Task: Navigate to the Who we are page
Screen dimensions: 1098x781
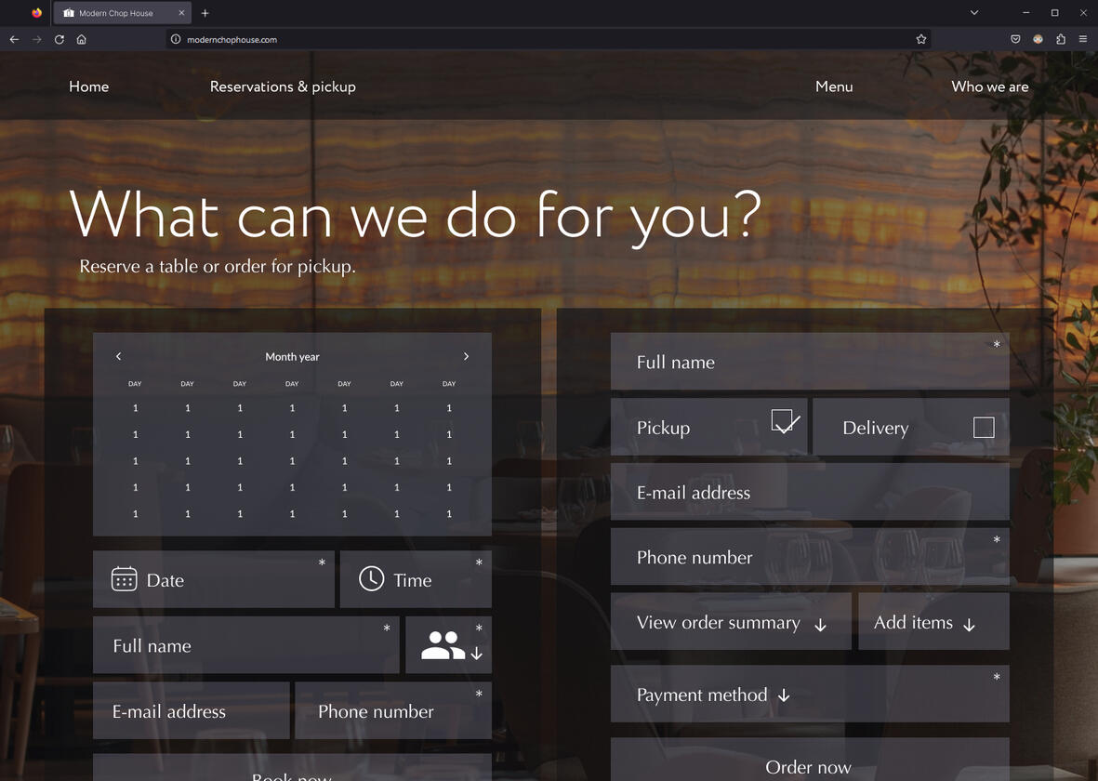Action: [x=989, y=86]
